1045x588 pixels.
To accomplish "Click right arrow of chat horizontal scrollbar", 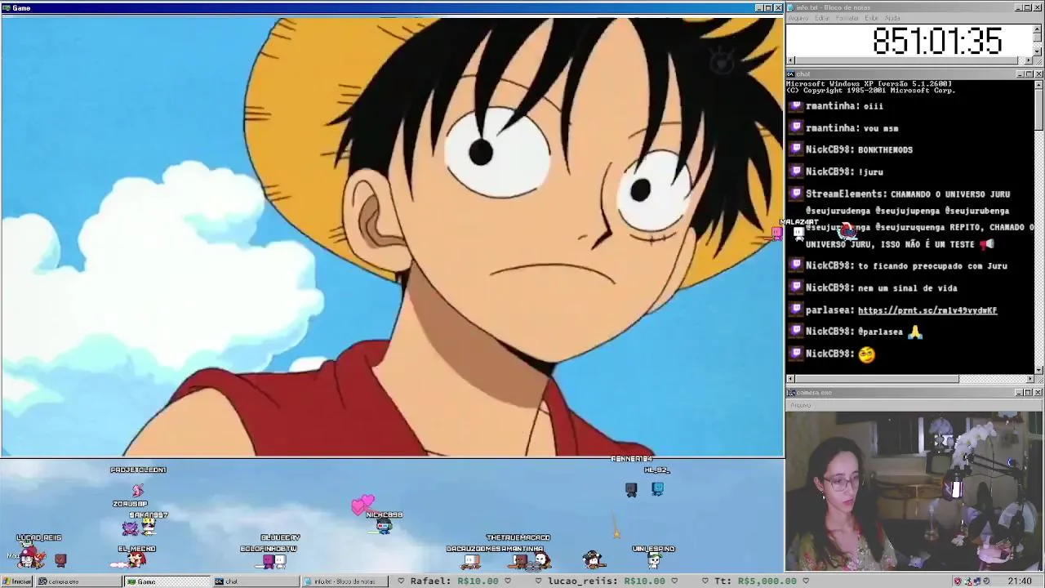I will click(x=1029, y=379).
